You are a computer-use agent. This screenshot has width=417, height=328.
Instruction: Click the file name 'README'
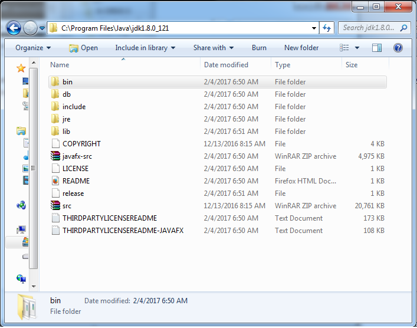pos(76,181)
